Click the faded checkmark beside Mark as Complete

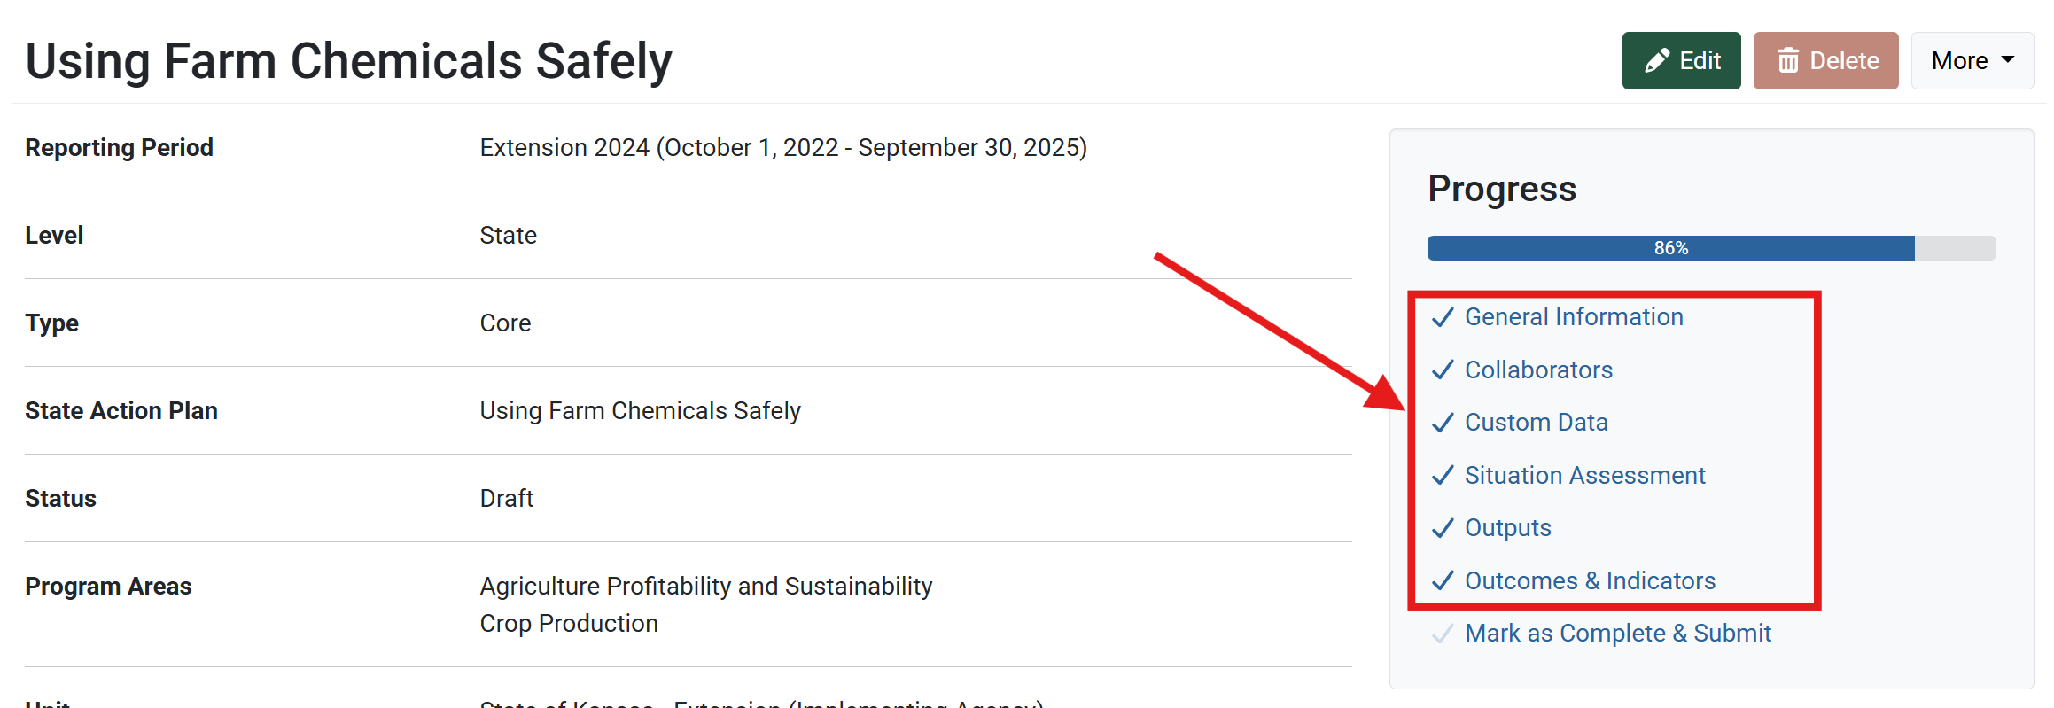(1443, 634)
